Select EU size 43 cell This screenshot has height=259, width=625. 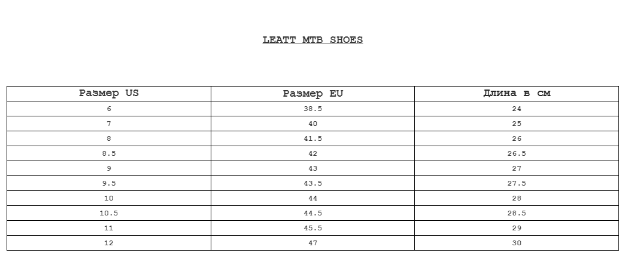313,168
